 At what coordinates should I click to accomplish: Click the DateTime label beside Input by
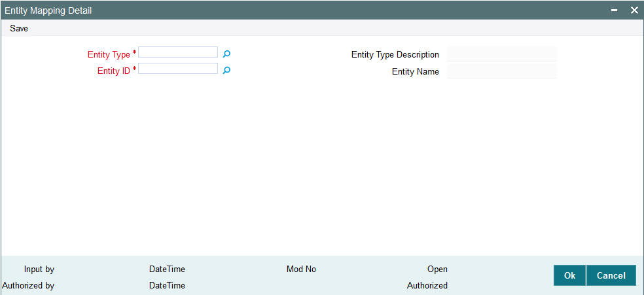(x=167, y=269)
